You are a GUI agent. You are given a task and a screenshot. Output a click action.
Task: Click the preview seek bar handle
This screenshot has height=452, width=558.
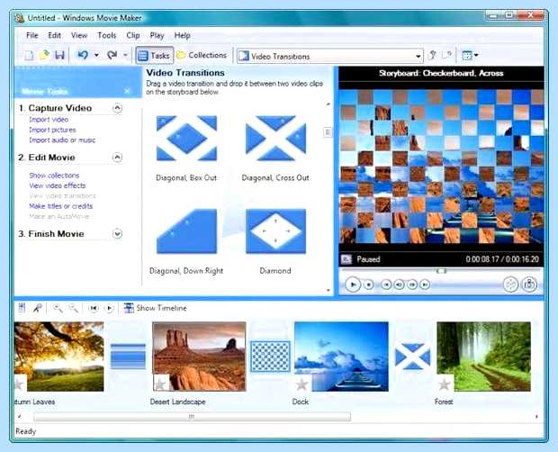click(x=441, y=271)
